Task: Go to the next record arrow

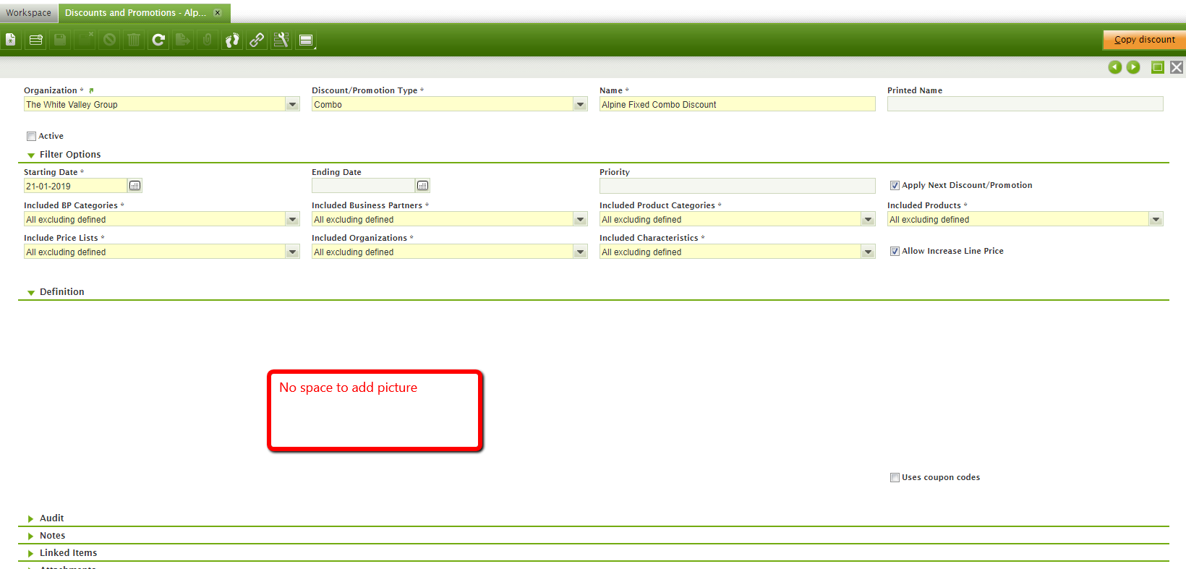Action: pyautogui.click(x=1133, y=67)
